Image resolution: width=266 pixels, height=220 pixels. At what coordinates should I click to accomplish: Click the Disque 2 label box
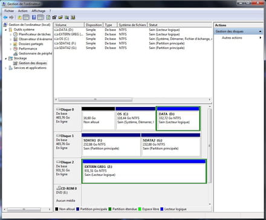[x=67, y=171]
